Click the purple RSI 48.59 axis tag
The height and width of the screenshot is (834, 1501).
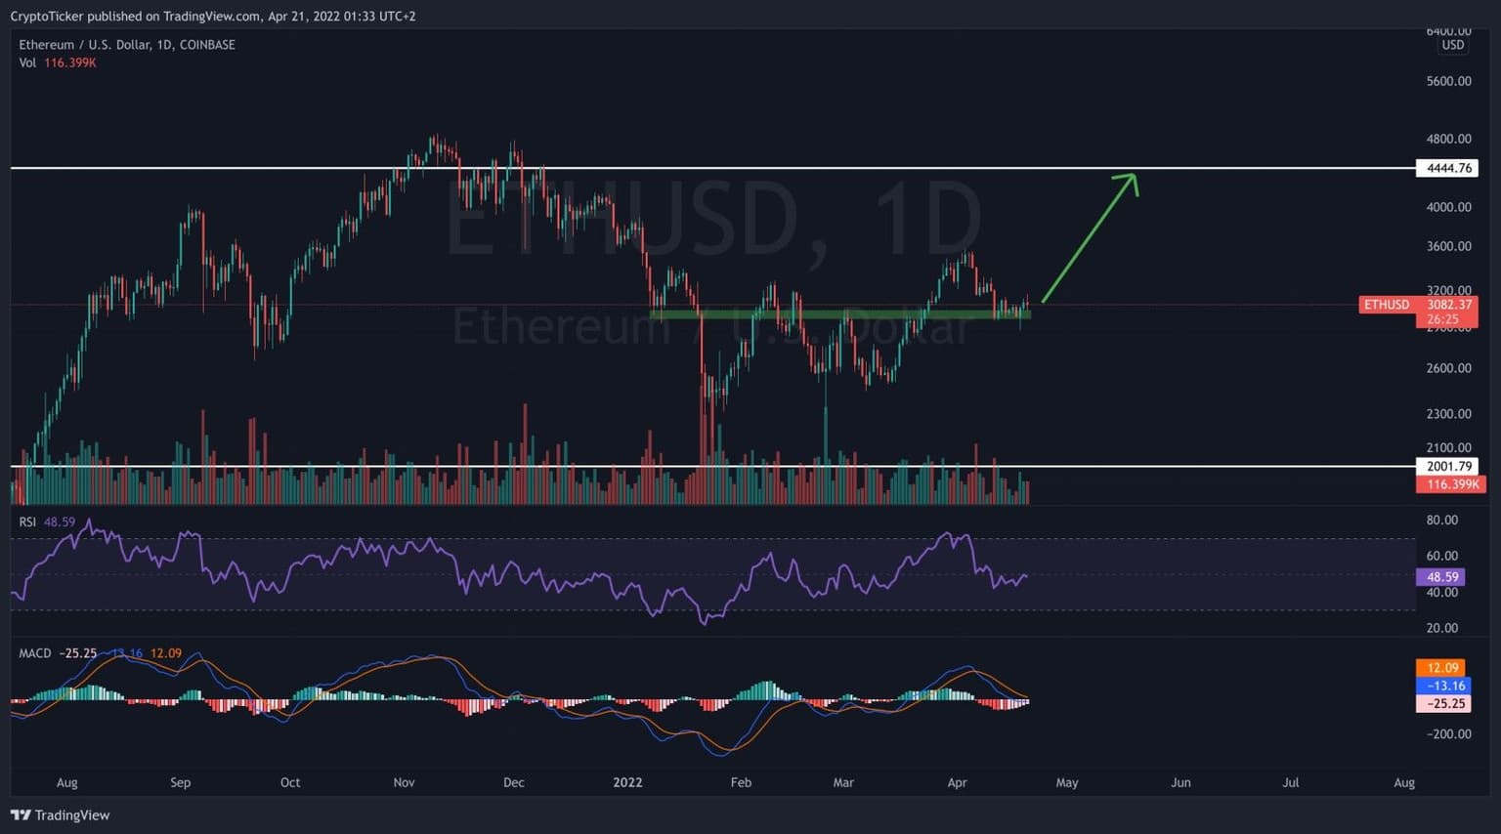(x=1441, y=577)
